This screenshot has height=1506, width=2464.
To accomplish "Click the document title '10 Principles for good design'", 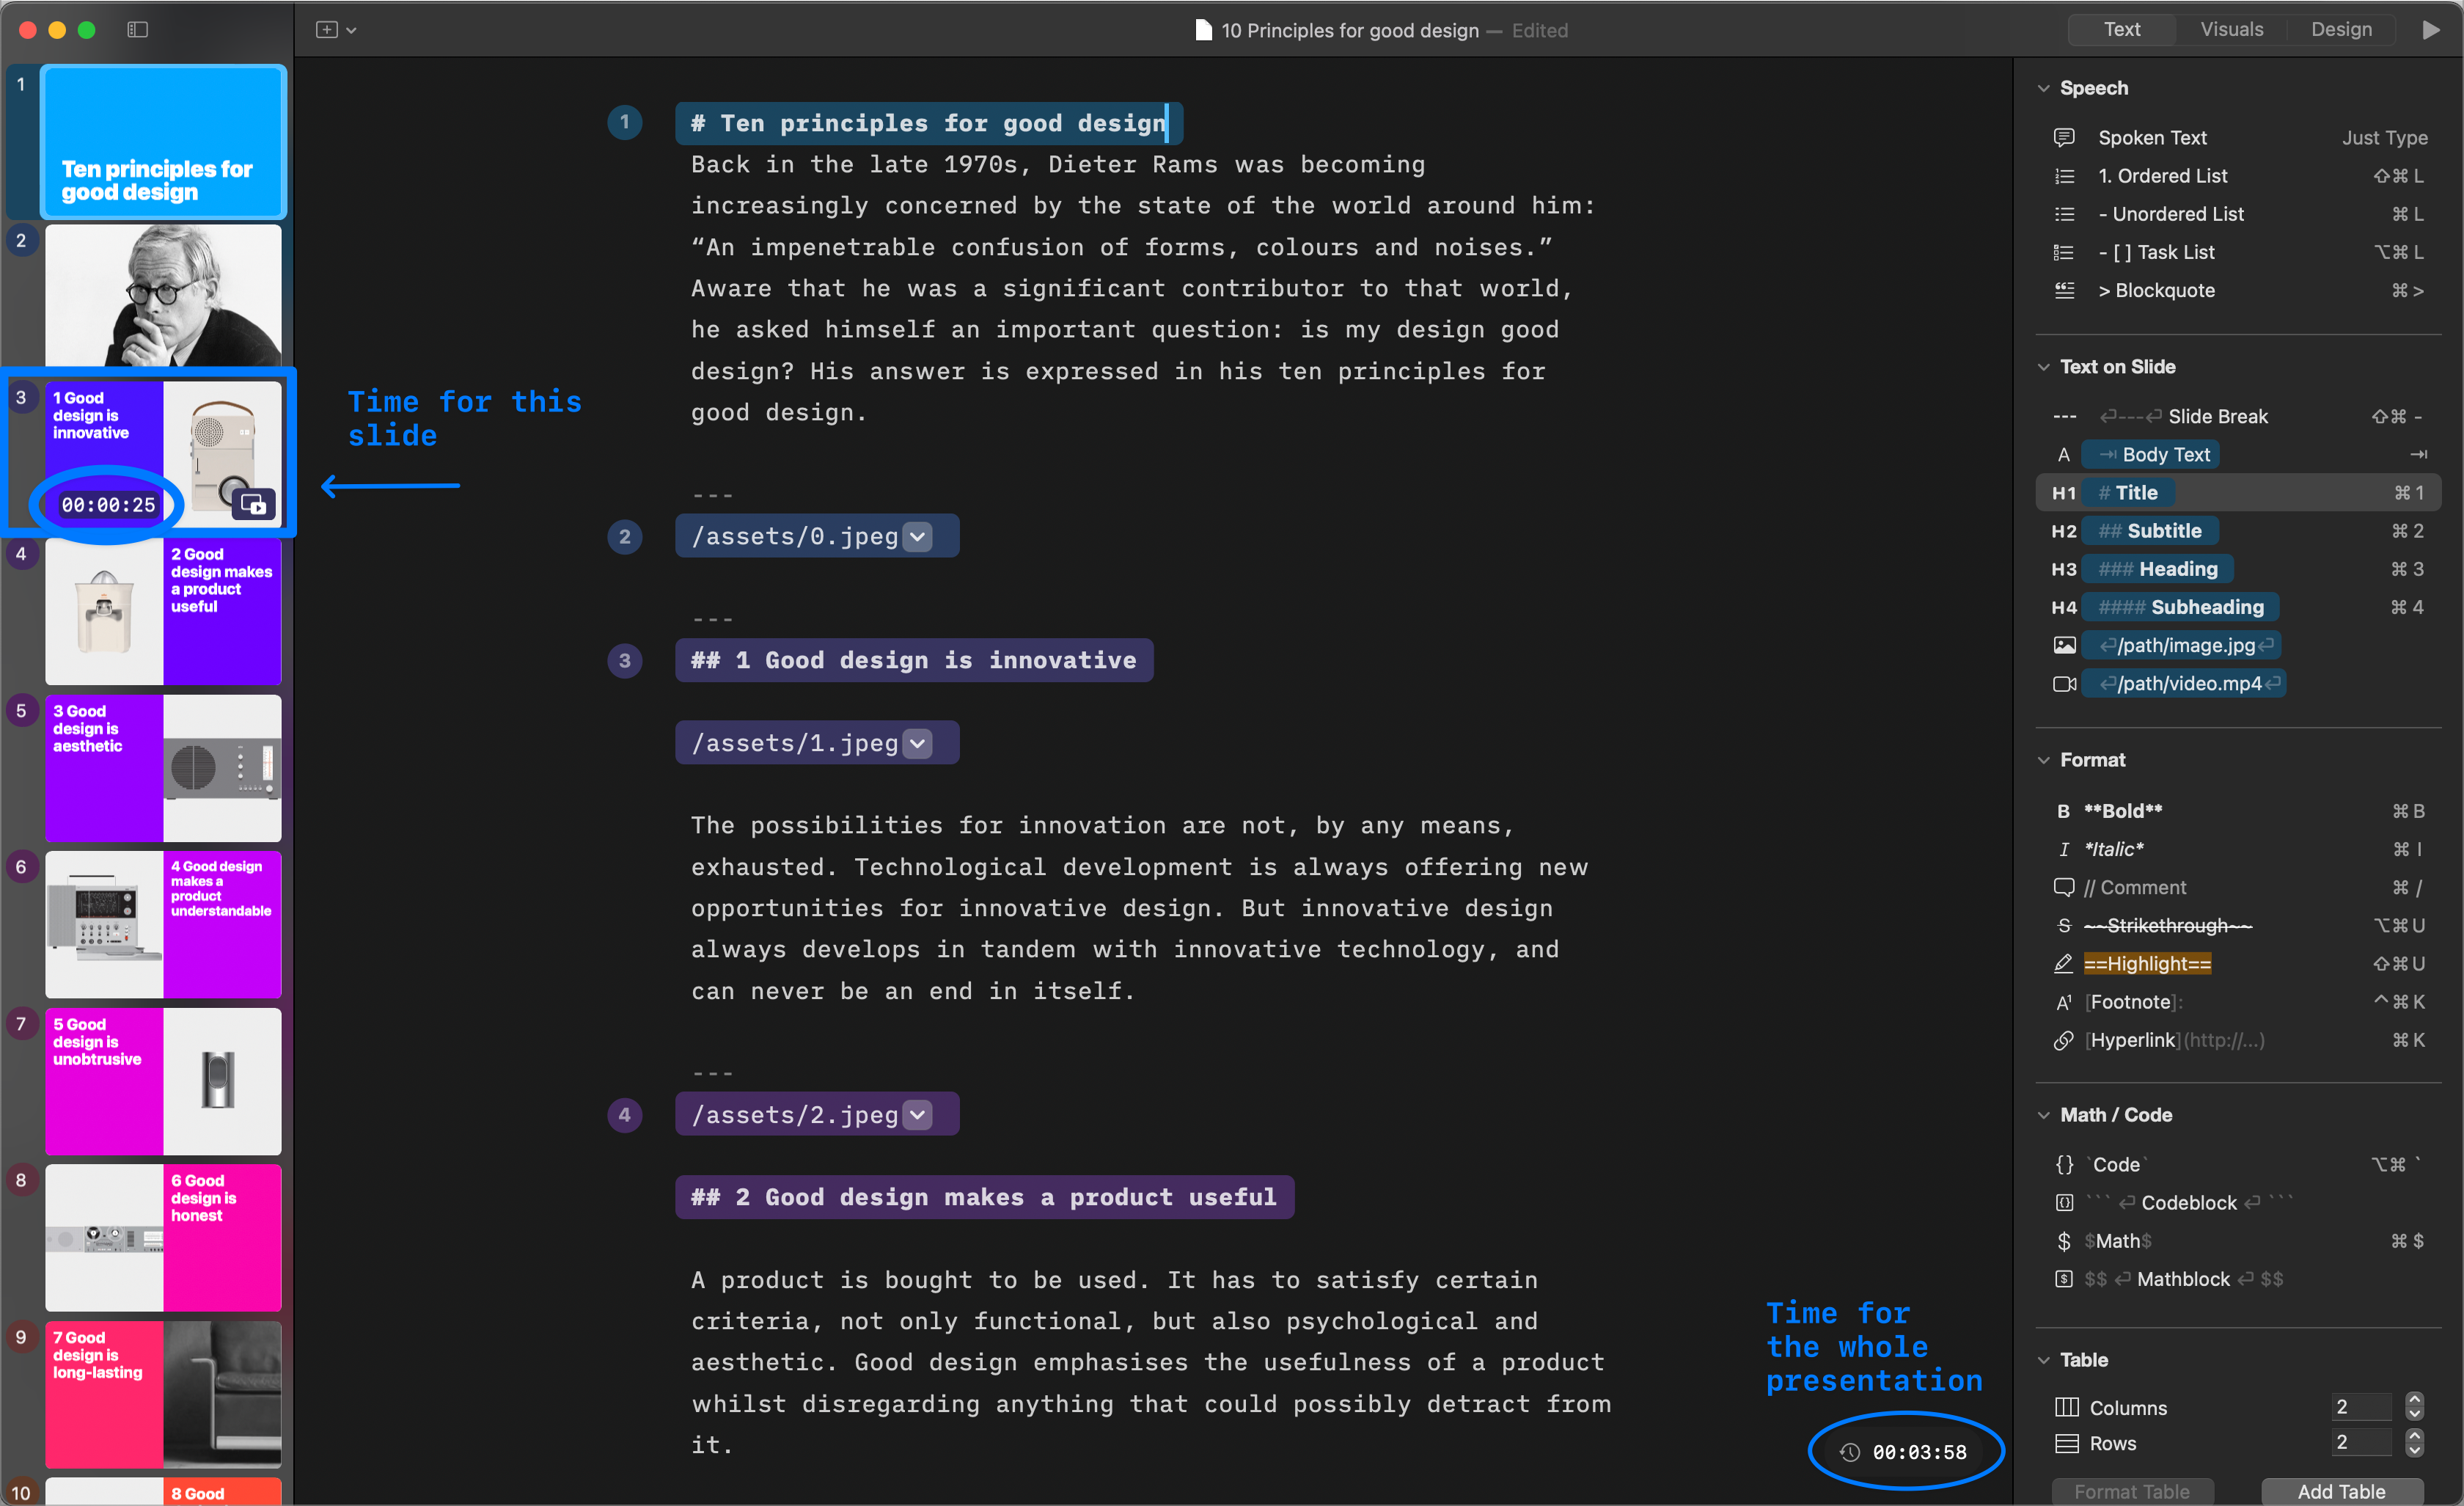I will [x=1350, y=30].
